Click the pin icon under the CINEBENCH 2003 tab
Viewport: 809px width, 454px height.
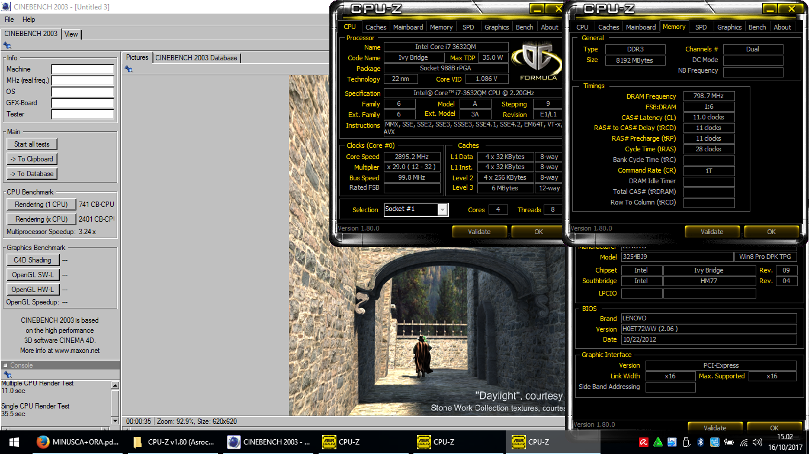[7, 46]
